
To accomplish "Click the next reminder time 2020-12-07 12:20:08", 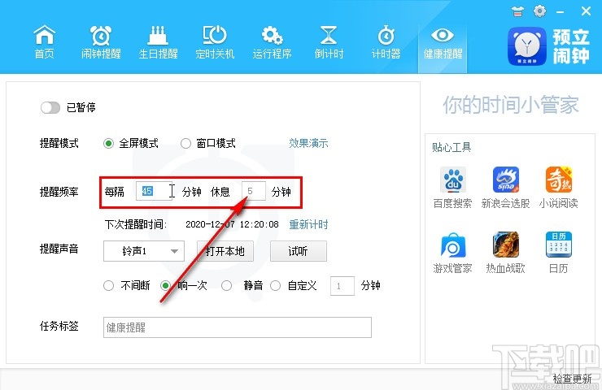I will point(232,224).
